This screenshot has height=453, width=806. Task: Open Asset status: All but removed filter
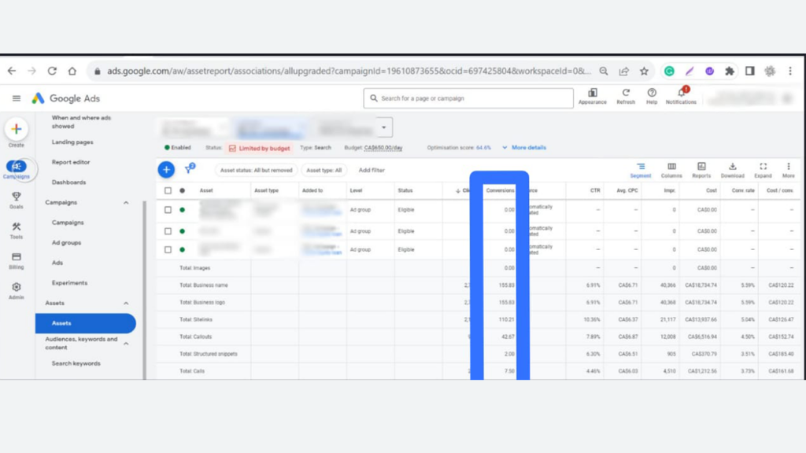(256, 170)
